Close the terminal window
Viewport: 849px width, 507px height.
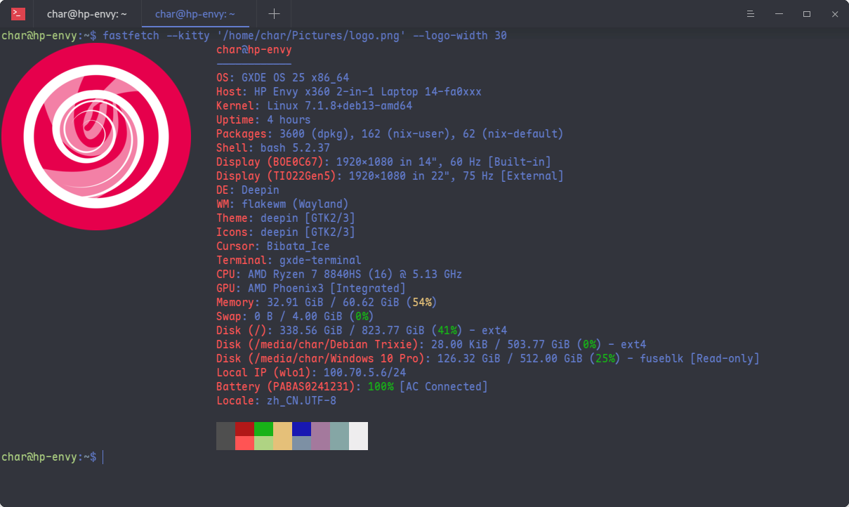(x=835, y=14)
